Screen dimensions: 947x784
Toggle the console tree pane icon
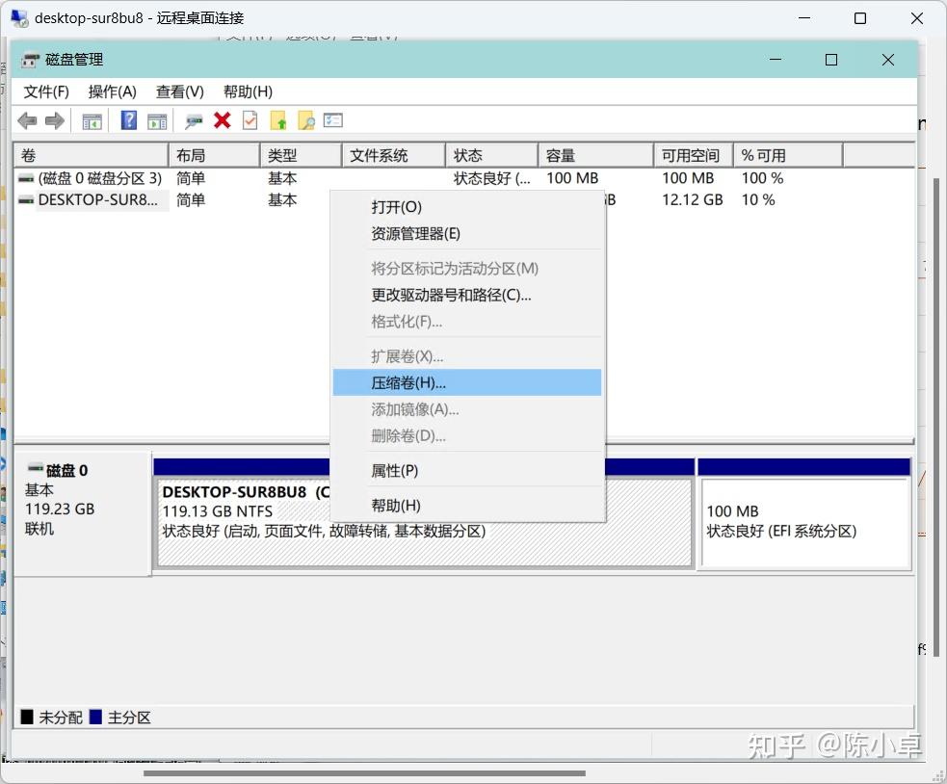[x=92, y=119]
